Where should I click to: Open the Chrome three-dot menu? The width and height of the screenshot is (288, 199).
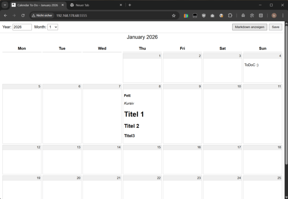point(283,15)
